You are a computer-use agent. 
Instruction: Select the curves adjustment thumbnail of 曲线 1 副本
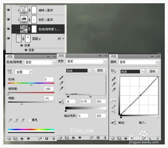[x=24, y=10]
